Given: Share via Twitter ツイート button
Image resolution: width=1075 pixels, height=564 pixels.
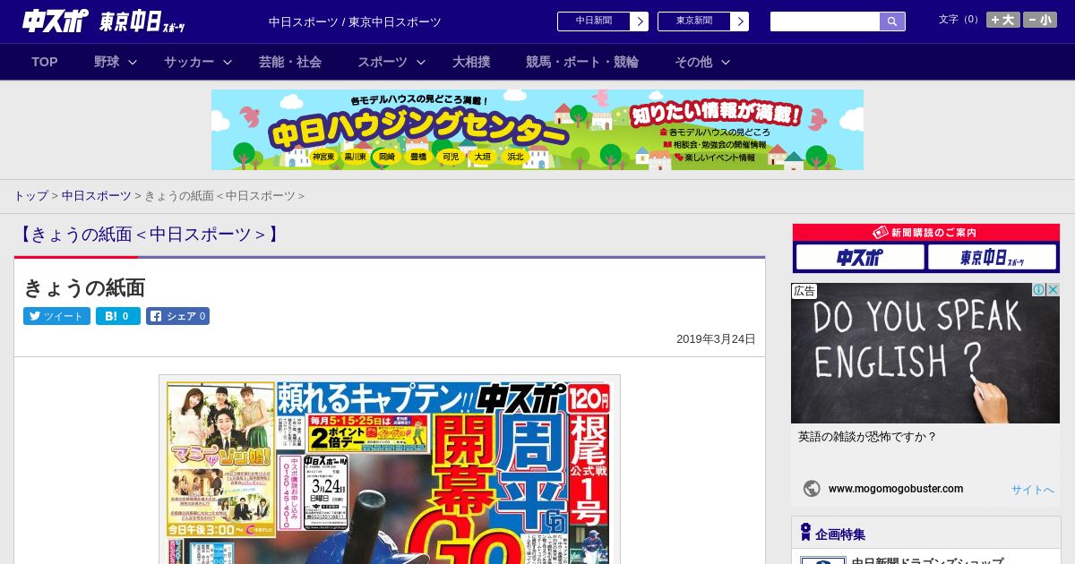Looking at the screenshot, I should pyautogui.click(x=56, y=316).
